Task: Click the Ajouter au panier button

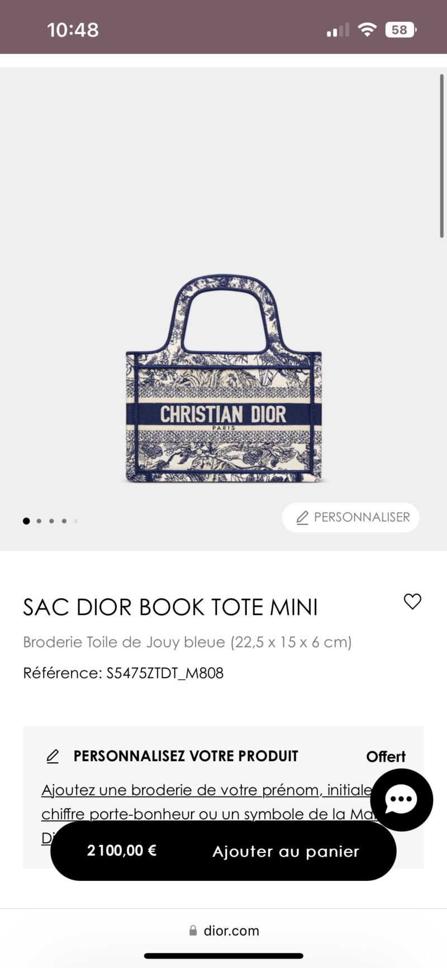Action: point(223,851)
